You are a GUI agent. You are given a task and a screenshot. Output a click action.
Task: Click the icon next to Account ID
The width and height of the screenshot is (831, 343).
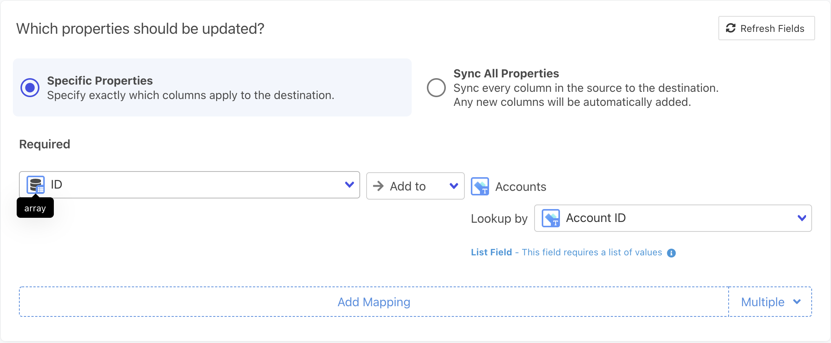(550, 218)
